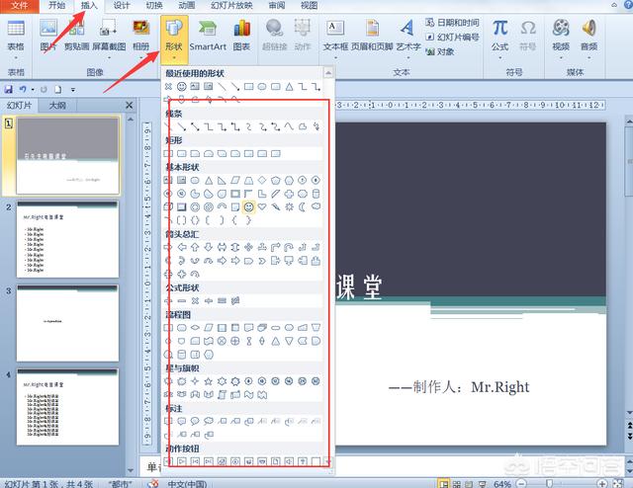This screenshot has height=488, width=633.
Task: Insert 日期和时间 date and time
Action: (x=452, y=23)
